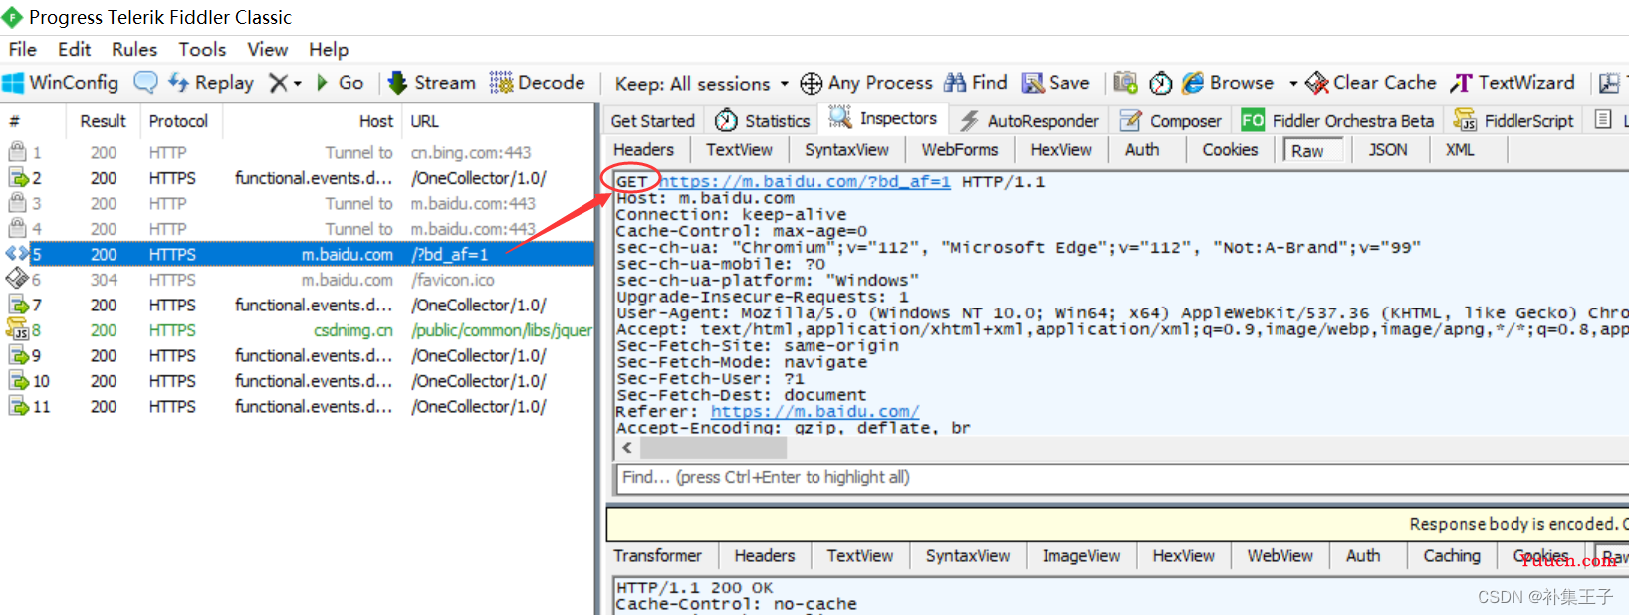Sort sessions by Result column header
Viewport: 1629px width, 615px height.
pos(103,121)
